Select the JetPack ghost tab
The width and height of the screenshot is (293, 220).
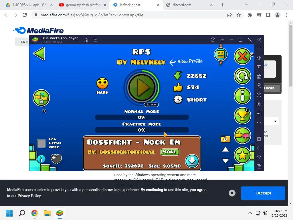click(x=136, y=5)
